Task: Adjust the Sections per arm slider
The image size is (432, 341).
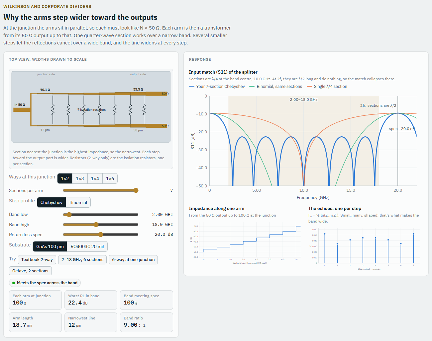Action: pyautogui.click(x=101, y=190)
